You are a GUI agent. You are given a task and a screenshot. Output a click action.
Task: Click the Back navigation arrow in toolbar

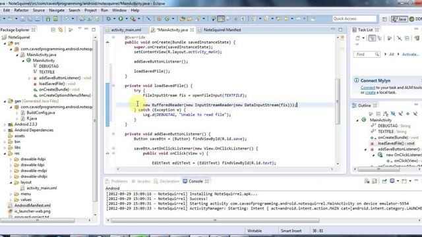pyautogui.click(x=286, y=18)
